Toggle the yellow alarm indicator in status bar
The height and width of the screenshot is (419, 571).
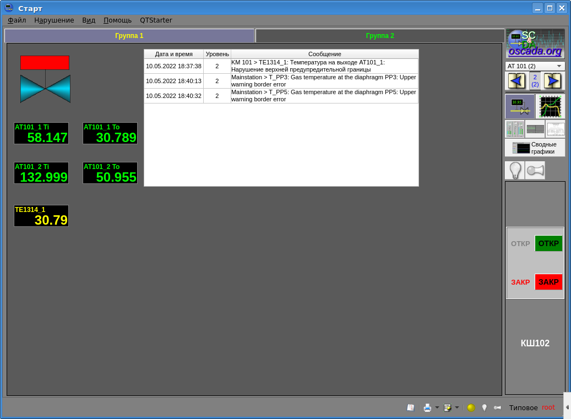coord(471,407)
